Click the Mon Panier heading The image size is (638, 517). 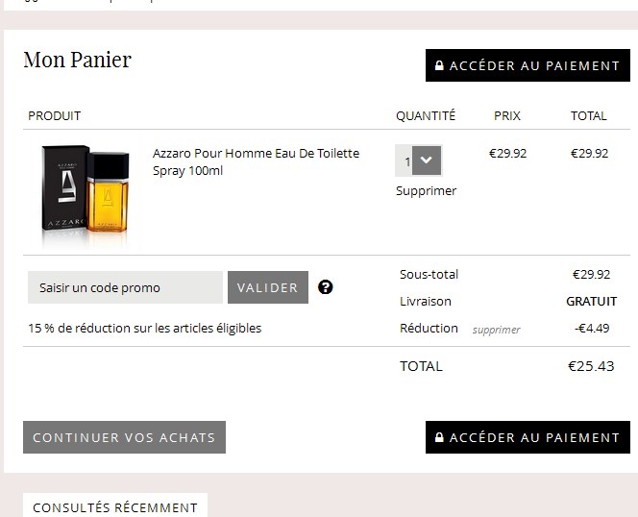[77, 60]
